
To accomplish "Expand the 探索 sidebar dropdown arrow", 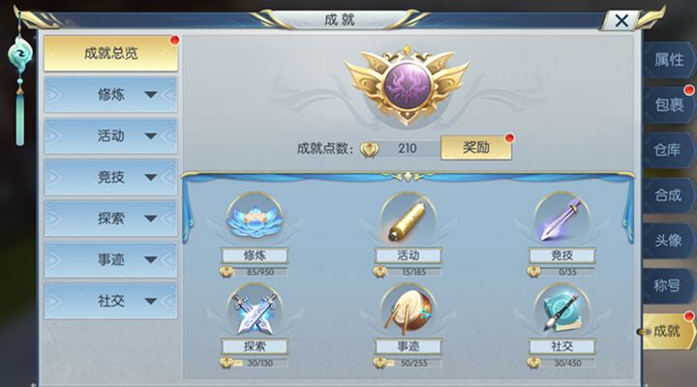I will [151, 218].
